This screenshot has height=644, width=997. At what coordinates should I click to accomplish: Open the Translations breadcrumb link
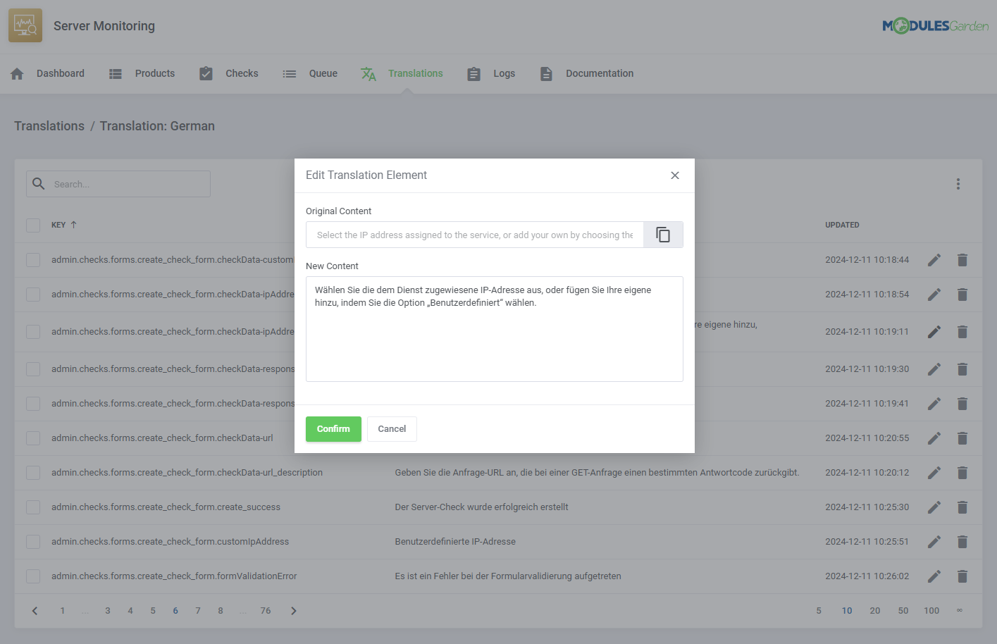[49, 125]
